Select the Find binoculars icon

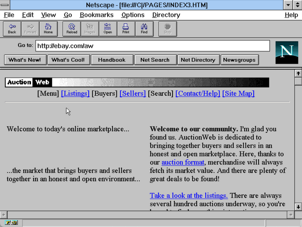(144, 29)
